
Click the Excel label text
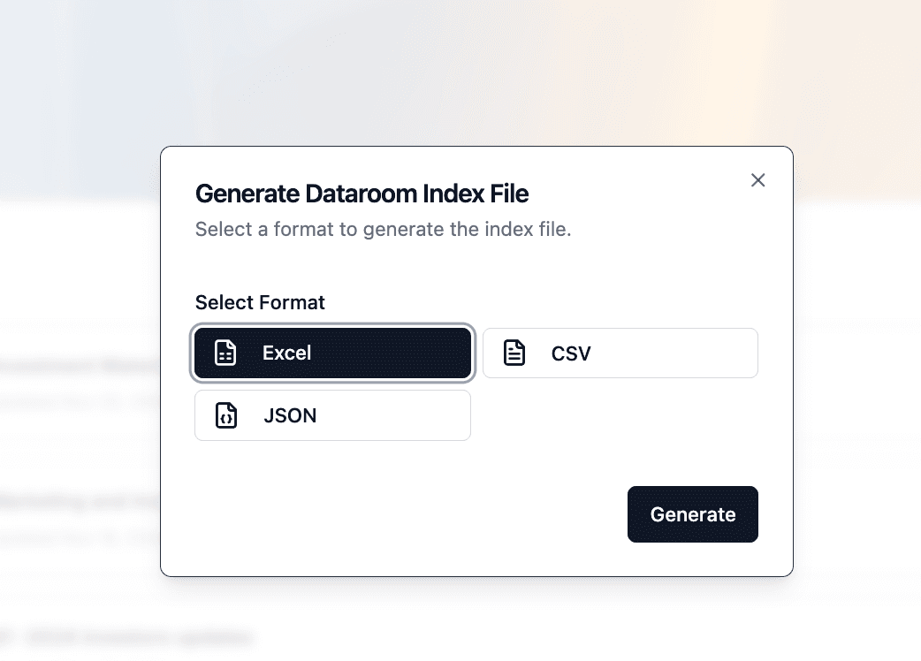tap(286, 352)
